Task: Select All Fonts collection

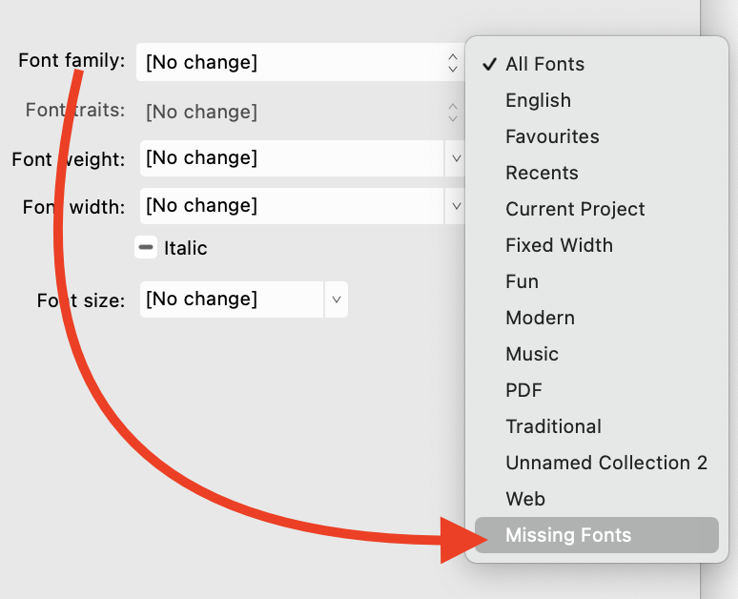Action: tap(544, 64)
